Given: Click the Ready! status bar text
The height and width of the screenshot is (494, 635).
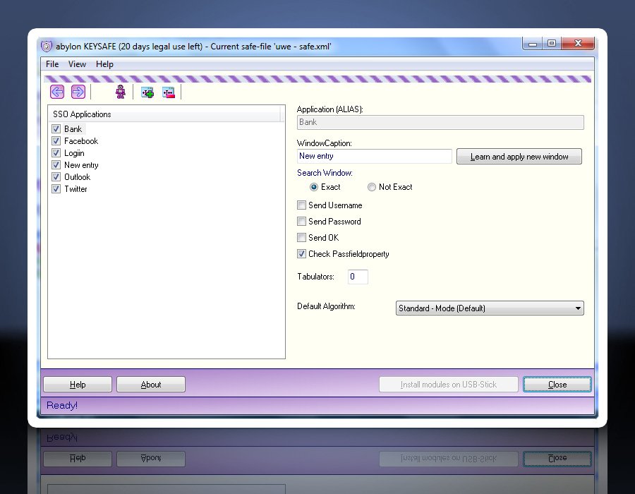Looking at the screenshot, I should pos(62,405).
